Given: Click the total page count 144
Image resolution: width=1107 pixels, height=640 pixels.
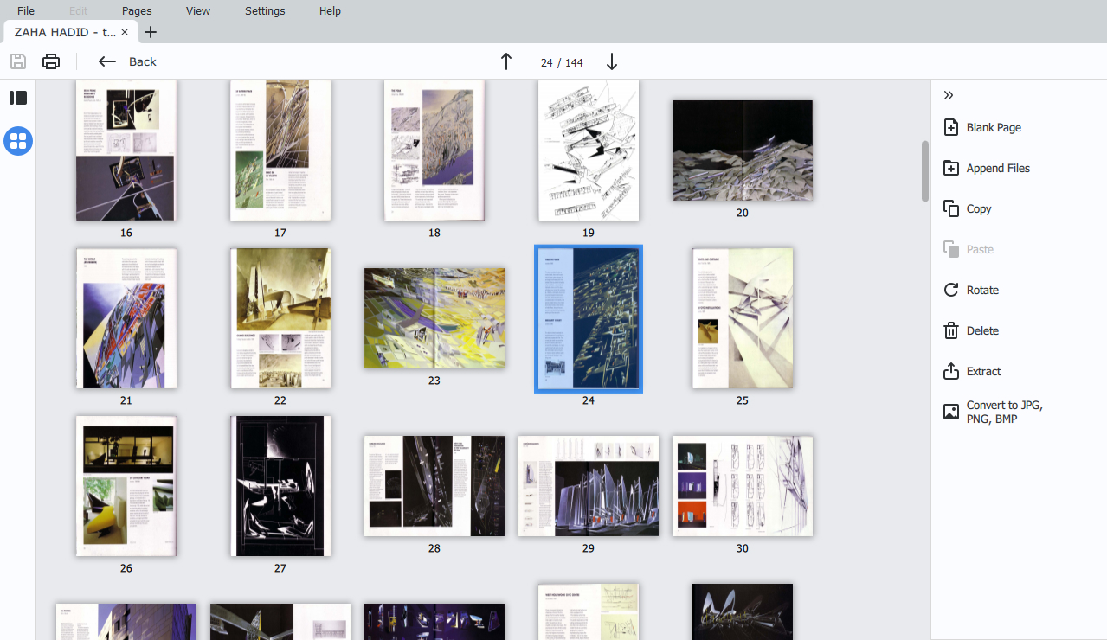Looking at the screenshot, I should pos(575,62).
